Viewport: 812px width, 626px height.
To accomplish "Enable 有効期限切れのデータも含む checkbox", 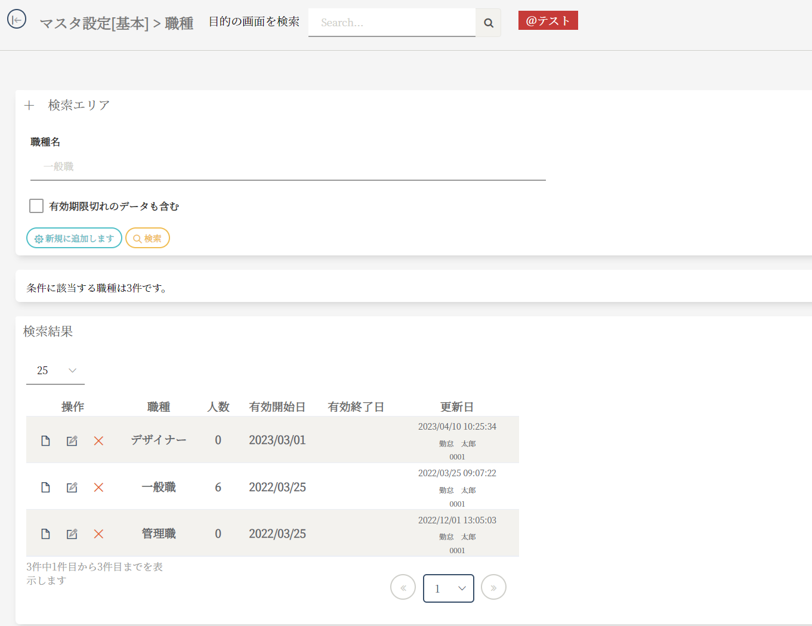I will click(36, 206).
